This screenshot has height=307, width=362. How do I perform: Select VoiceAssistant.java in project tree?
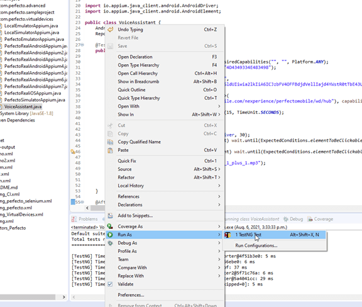pos(23,106)
